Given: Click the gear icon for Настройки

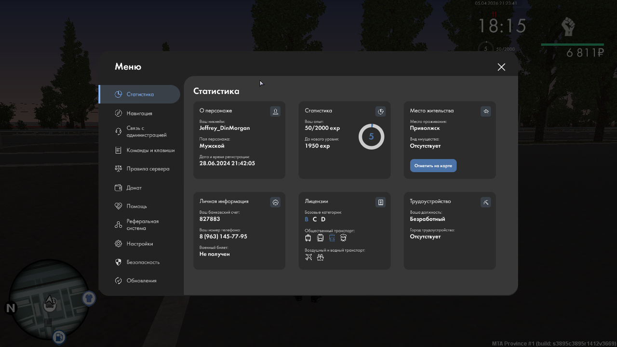Looking at the screenshot, I should point(119,244).
